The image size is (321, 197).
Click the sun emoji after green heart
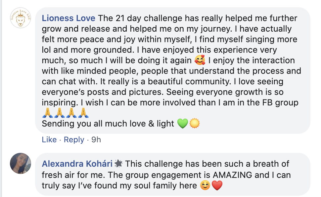pyautogui.click(x=195, y=124)
